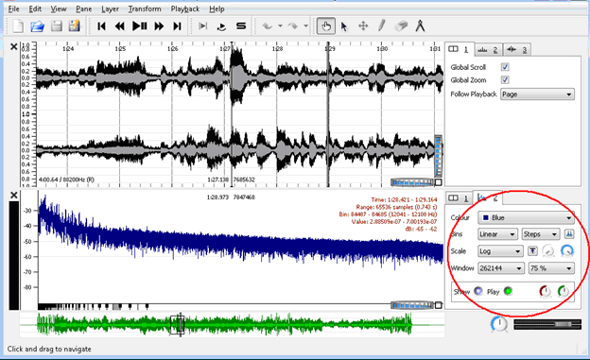This screenshot has height=360, width=590.
Task: Click the master volume dial at bottom right
Action: pyautogui.click(x=499, y=324)
